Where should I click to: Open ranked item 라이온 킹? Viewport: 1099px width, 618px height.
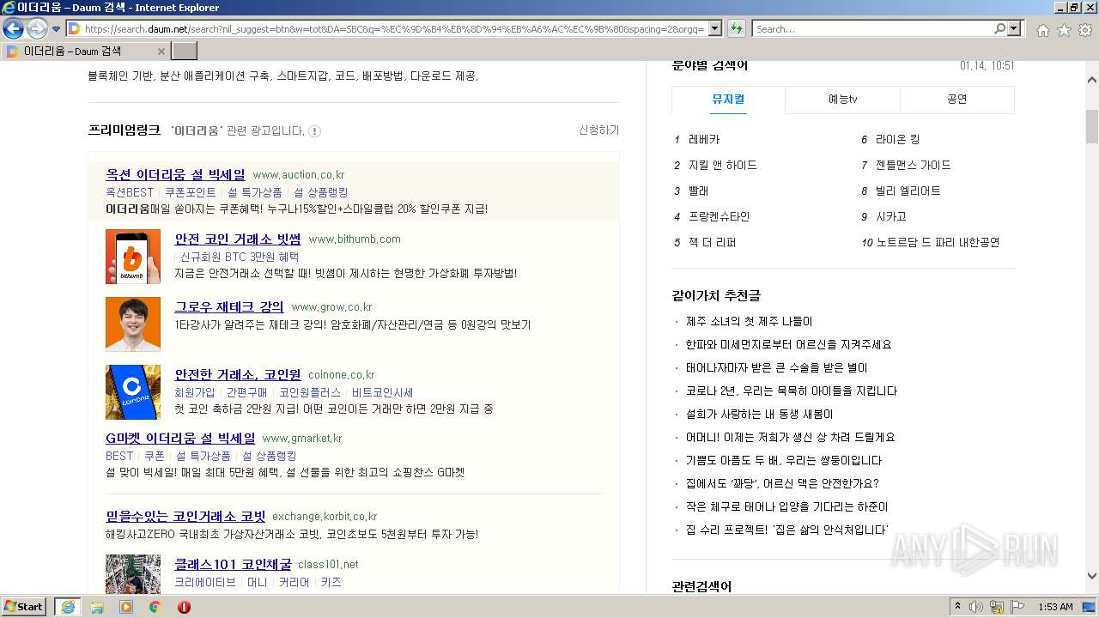897,139
